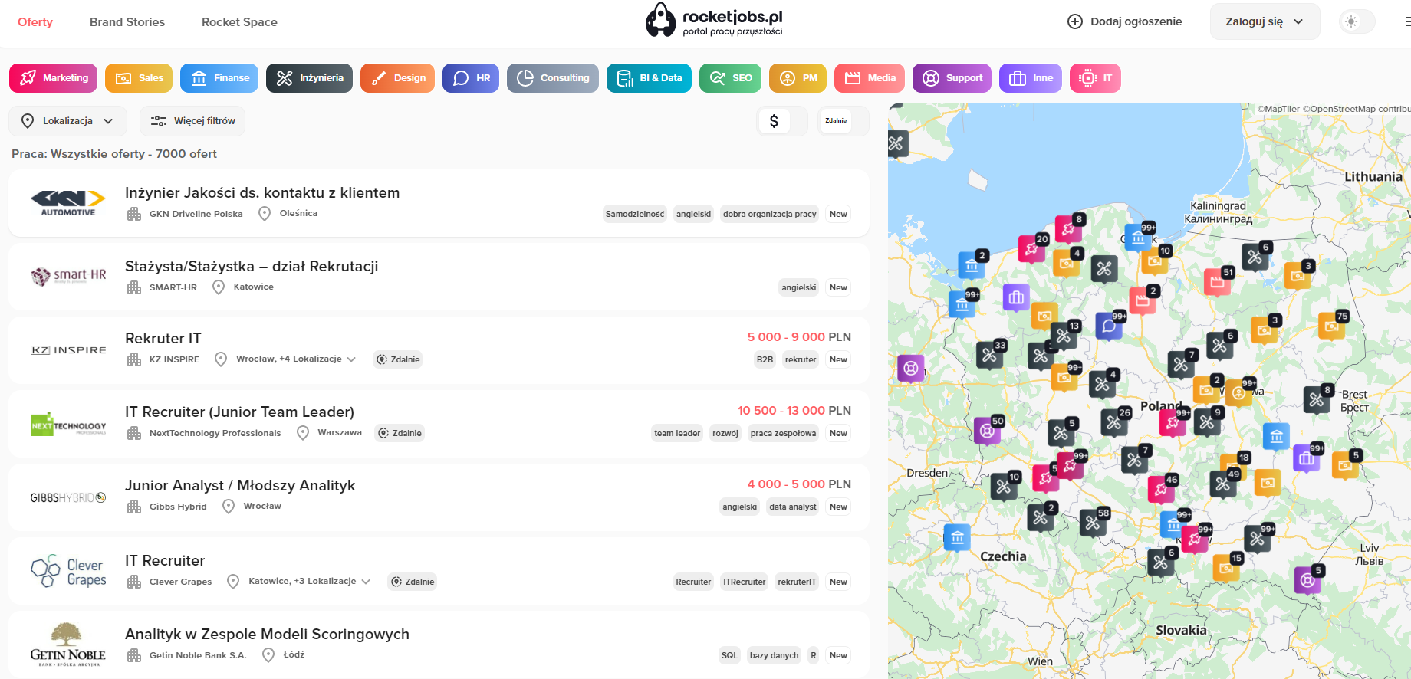Filter by Support category

point(952,78)
